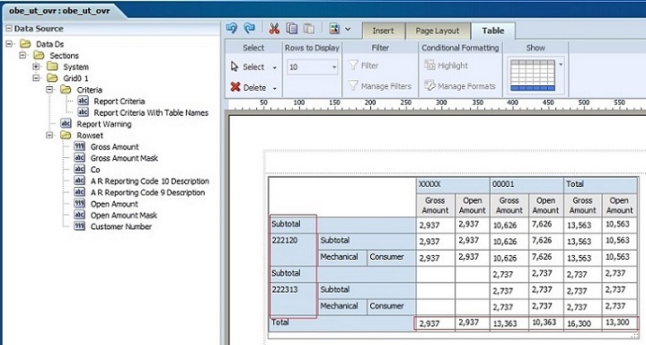
Task: Open the Rows to Display combo box
Action: tap(313, 66)
